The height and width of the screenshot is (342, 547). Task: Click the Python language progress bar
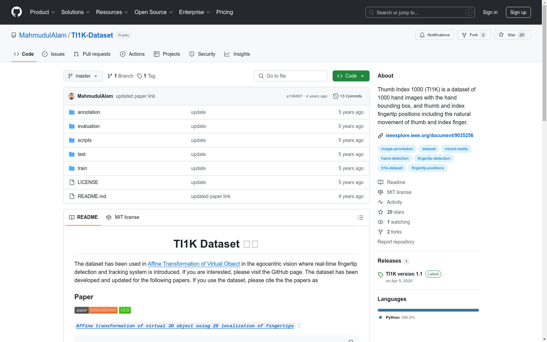click(428, 310)
